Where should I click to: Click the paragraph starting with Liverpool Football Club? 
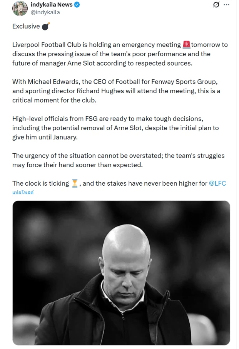tap(115, 54)
